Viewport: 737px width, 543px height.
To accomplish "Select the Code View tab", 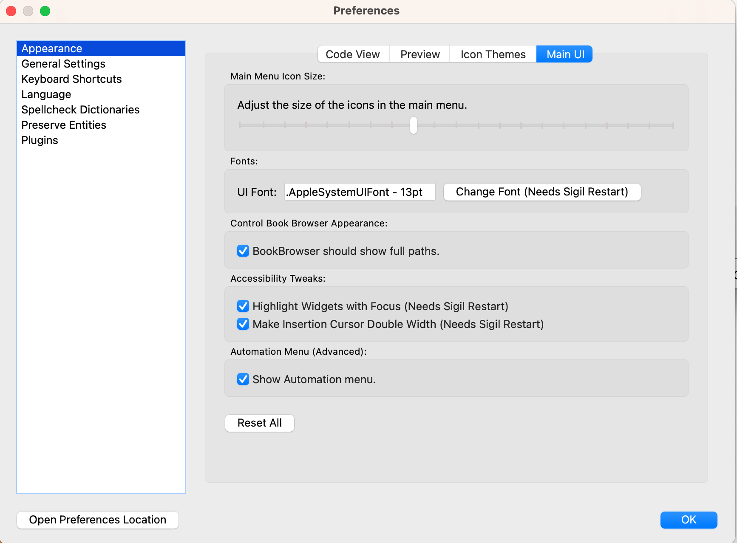I will tap(353, 54).
